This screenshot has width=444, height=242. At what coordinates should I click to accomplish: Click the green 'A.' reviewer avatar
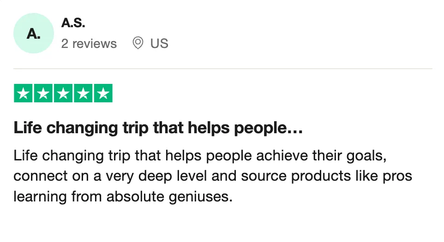click(x=34, y=33)
